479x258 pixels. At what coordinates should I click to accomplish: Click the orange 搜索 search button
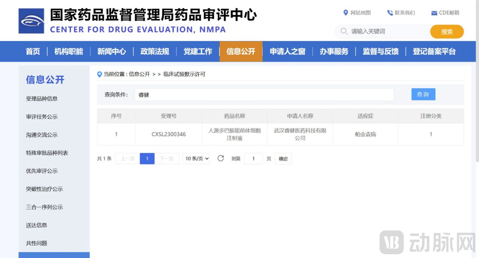[x=447, y=32]
